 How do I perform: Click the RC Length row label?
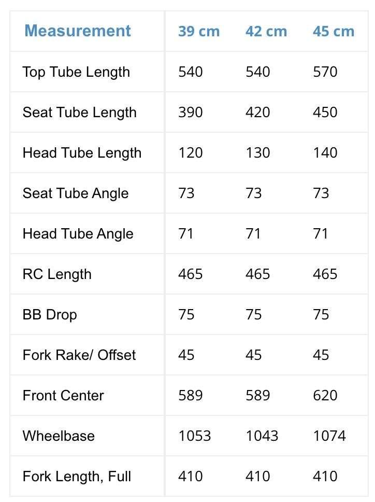57,274
